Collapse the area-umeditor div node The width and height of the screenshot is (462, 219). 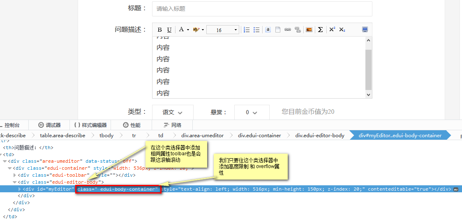tap(5, 161)
